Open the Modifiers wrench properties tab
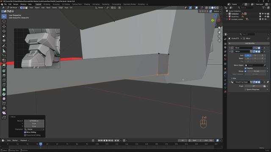Image resolution: width=271 pixels, height=152 pixels. [x=225, y=73]
